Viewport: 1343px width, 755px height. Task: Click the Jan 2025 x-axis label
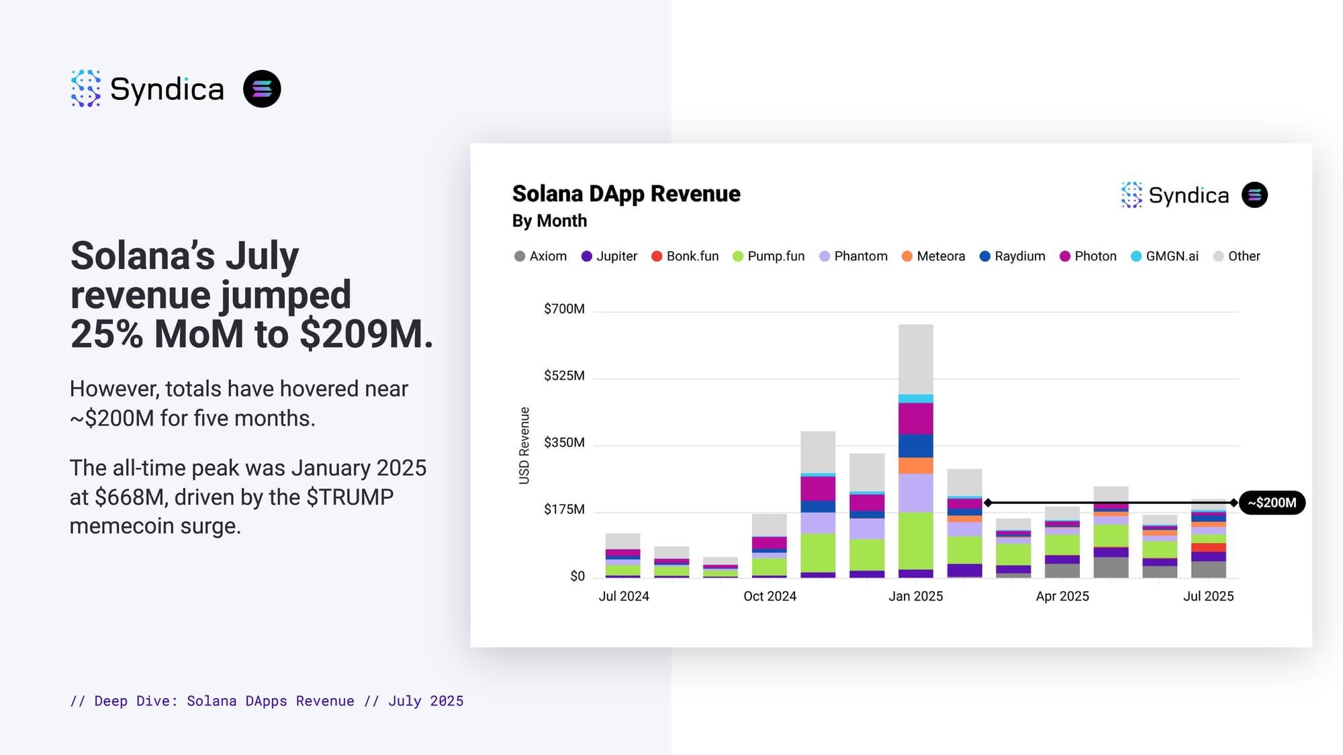(x=916, y=596)
